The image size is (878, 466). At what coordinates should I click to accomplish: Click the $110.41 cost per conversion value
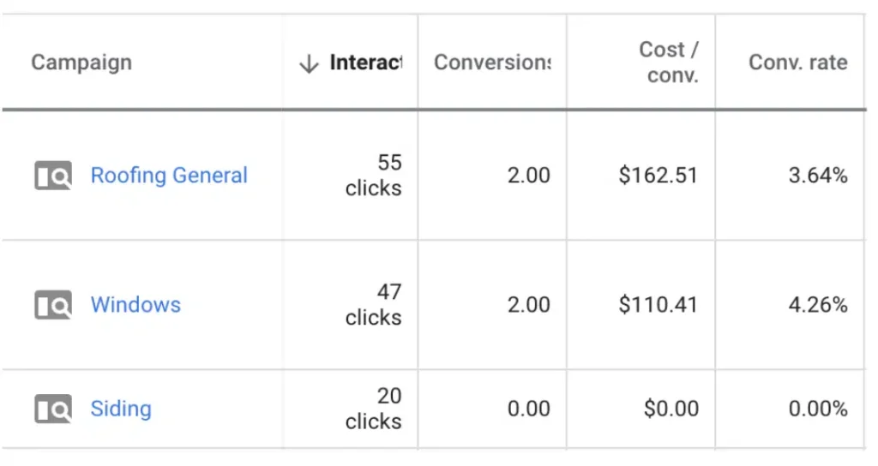tap(658, 305)
